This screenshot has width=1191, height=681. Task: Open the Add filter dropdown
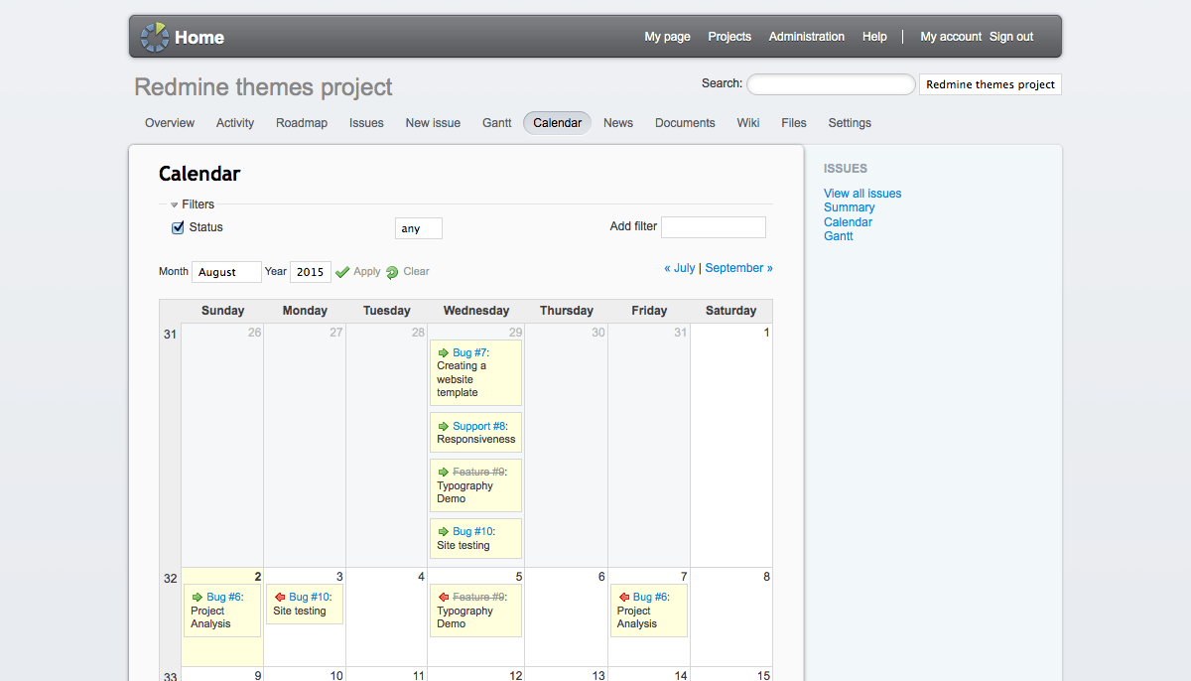(x=714, y=227)
